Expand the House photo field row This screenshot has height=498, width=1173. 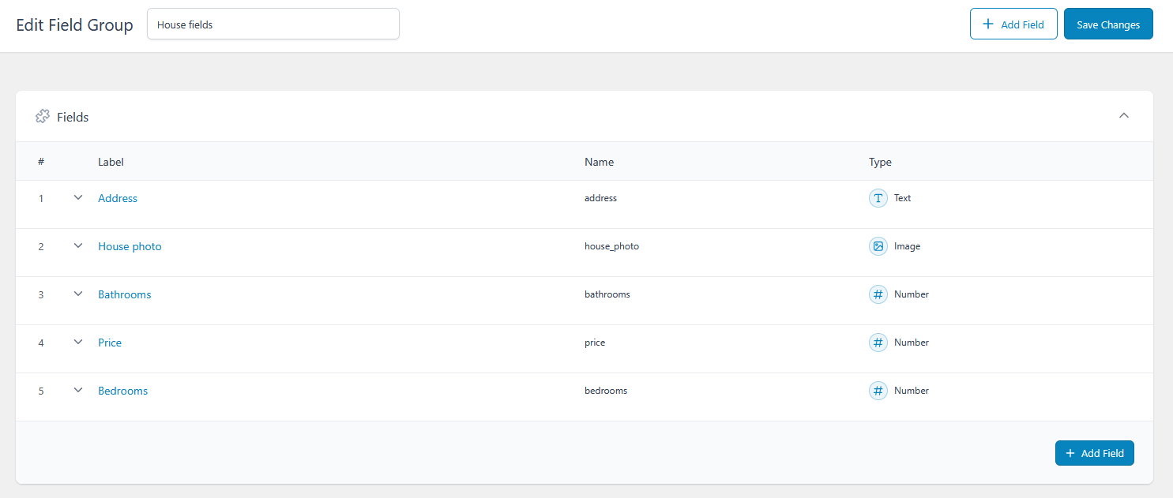tap(78, 246)
